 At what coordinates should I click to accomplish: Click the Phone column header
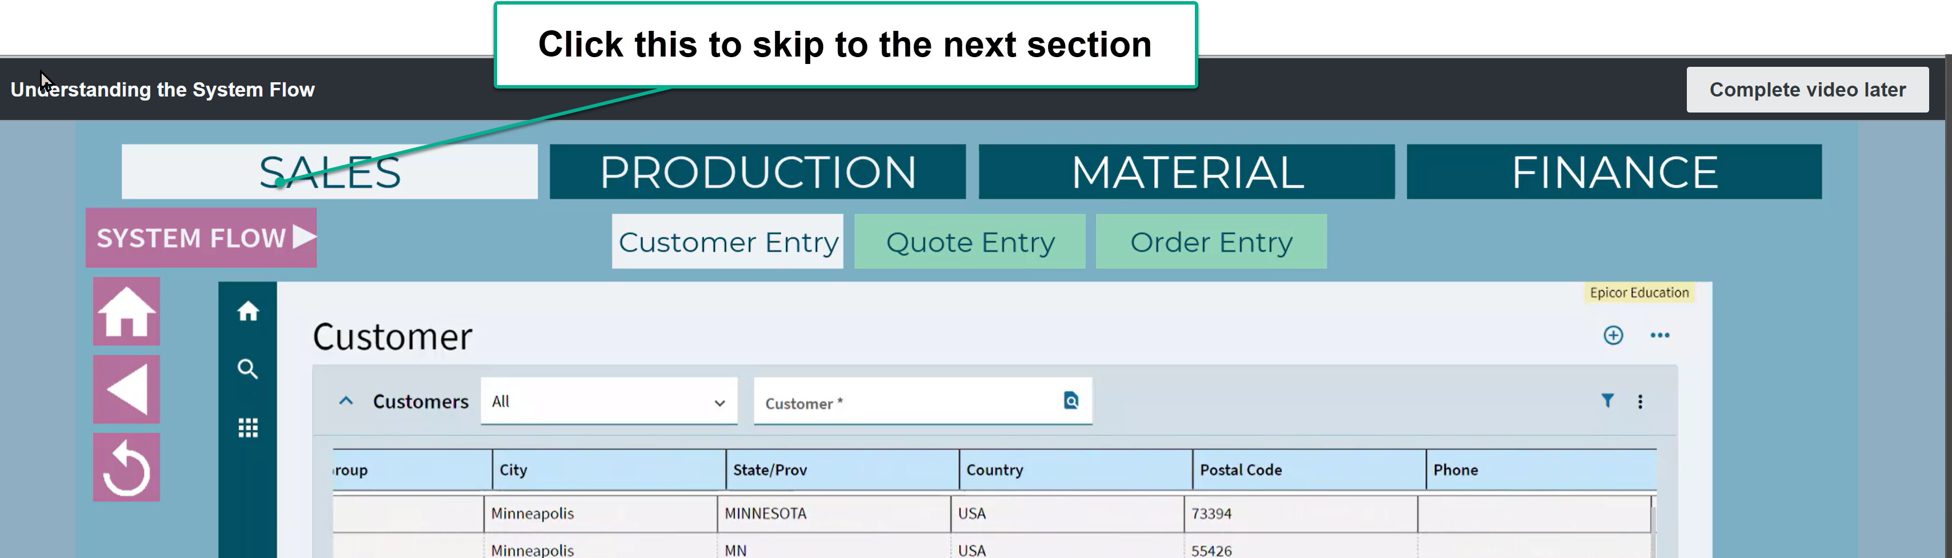click(1541, 469)
